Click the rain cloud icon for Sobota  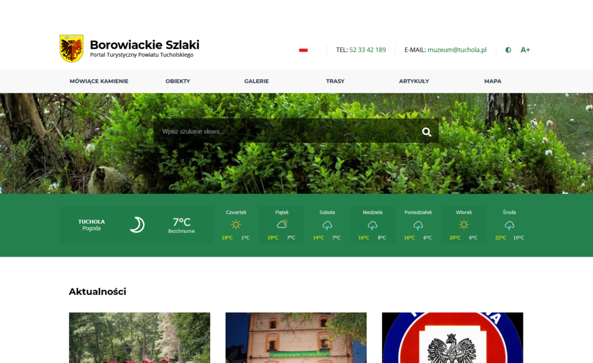pos(327,225)
